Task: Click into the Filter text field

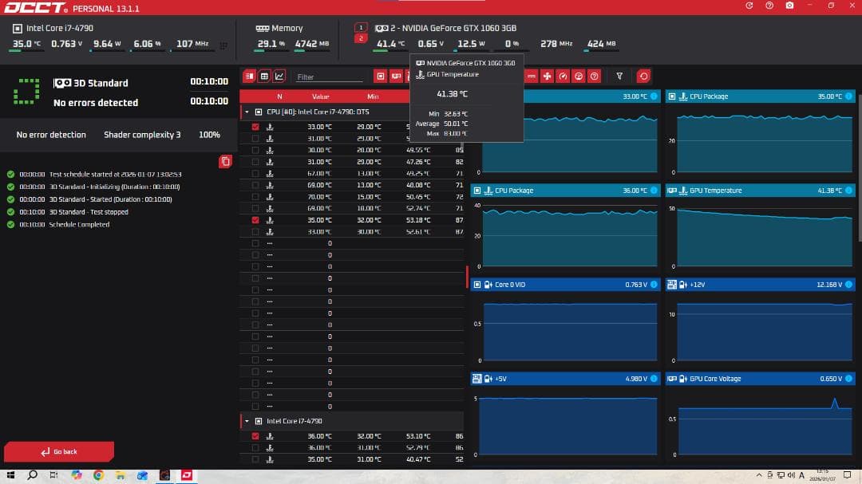Action: [327, 77]
